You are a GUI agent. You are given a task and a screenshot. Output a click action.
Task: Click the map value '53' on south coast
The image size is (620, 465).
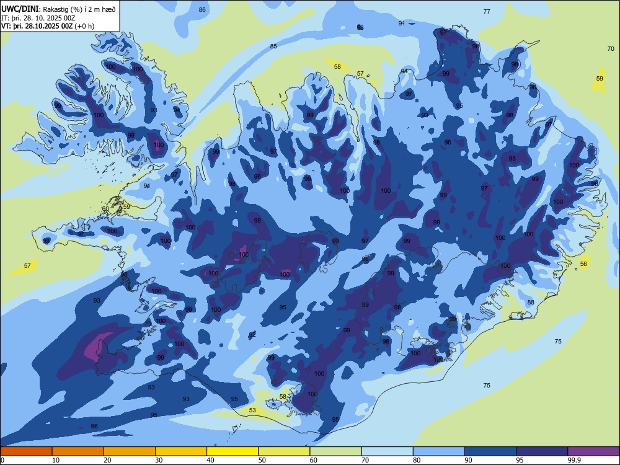[x=252, y=410]
